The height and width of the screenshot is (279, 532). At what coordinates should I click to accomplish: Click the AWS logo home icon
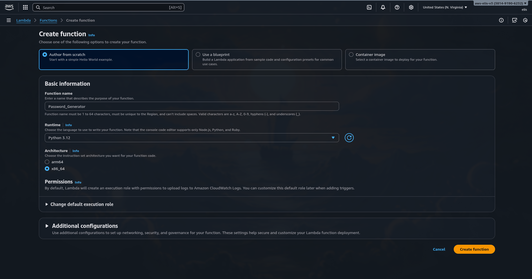9,7
